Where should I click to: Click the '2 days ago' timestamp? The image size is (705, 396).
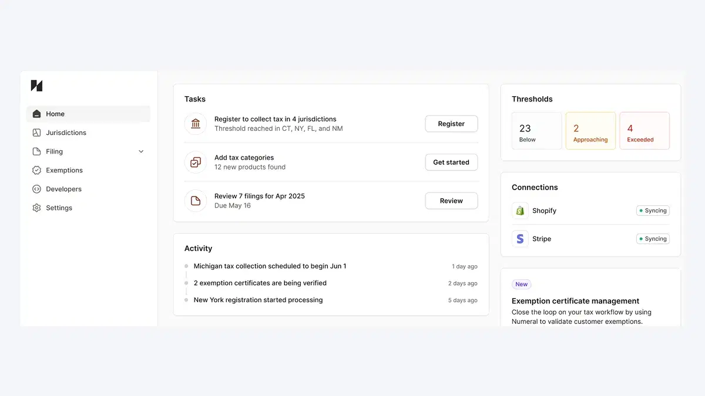463,283
